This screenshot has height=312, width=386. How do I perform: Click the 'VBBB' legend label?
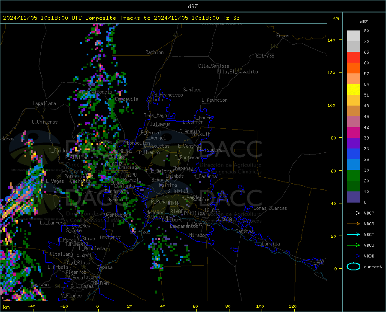pyautogui.click(x=369, y=256)
